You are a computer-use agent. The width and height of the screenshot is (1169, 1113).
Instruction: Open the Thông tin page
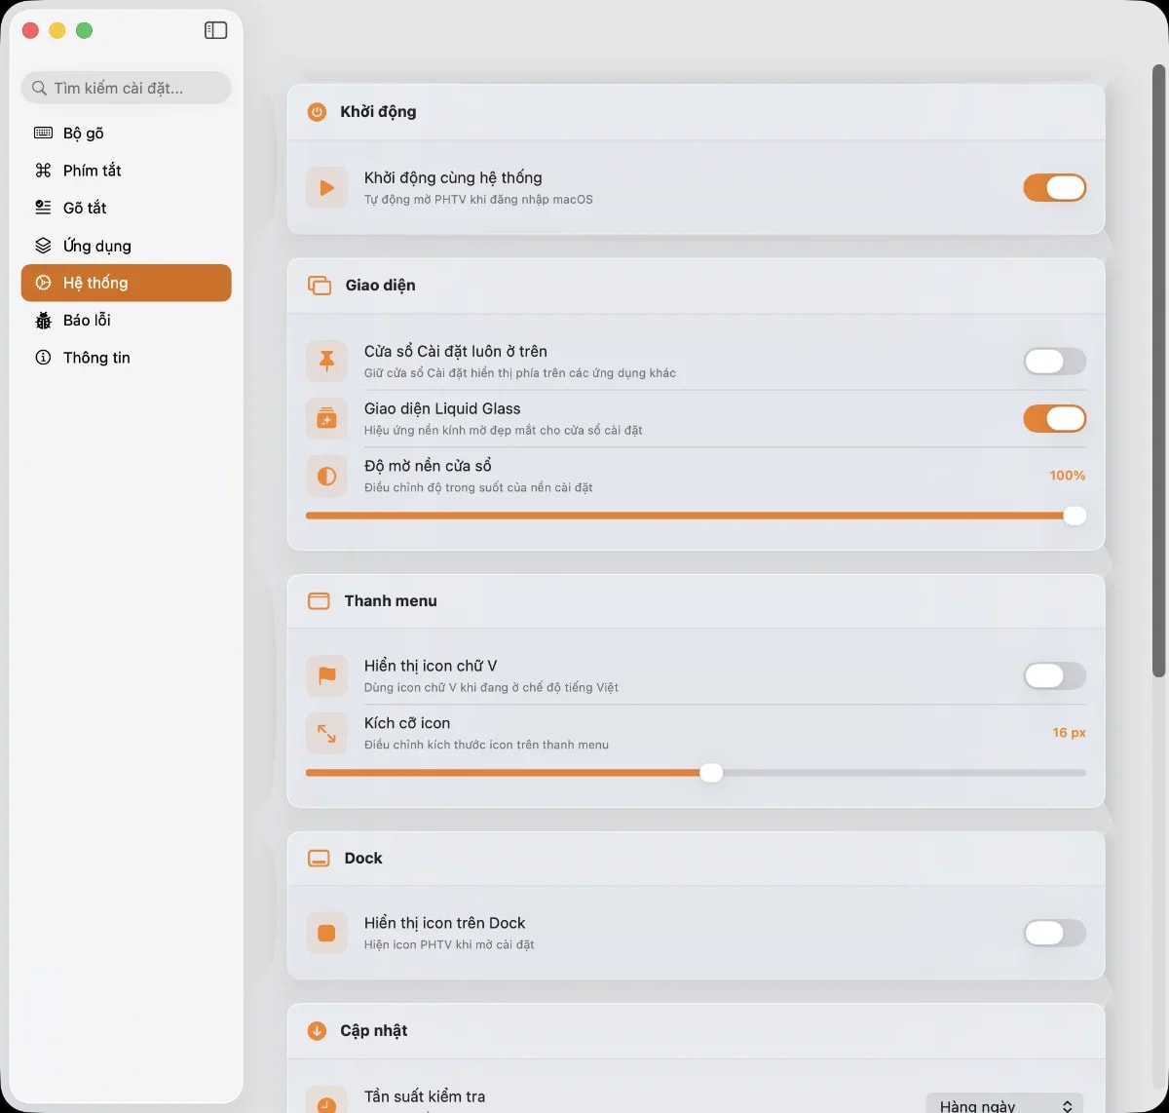96,358
